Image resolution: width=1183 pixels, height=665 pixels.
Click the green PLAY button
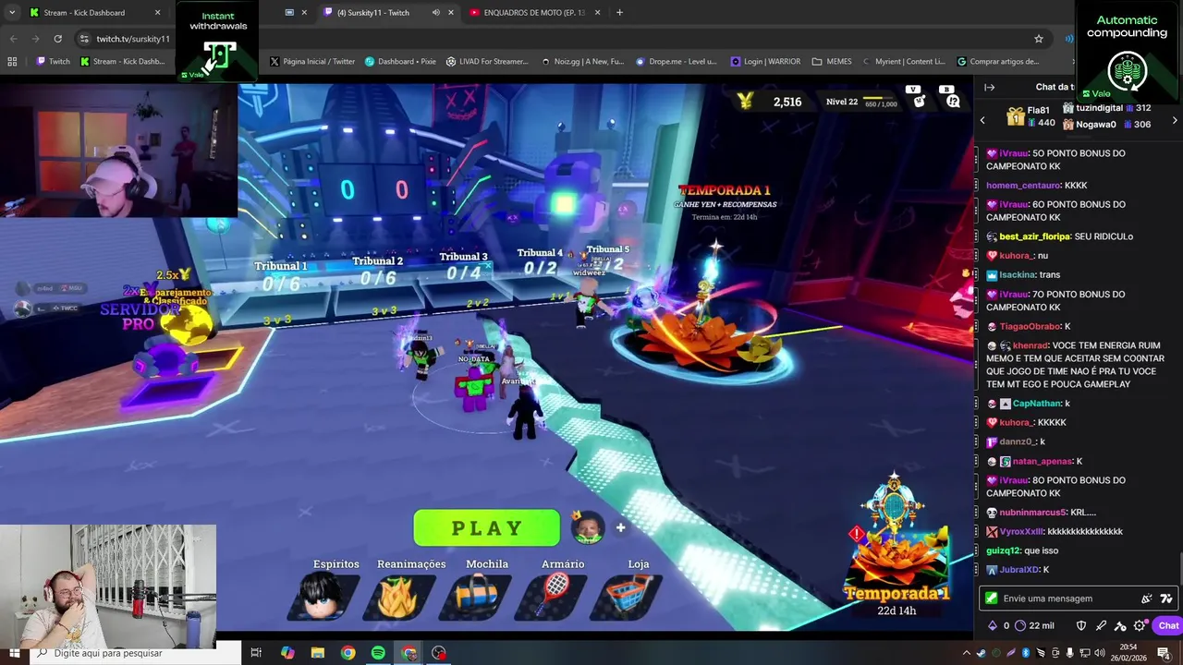(486, 528)
